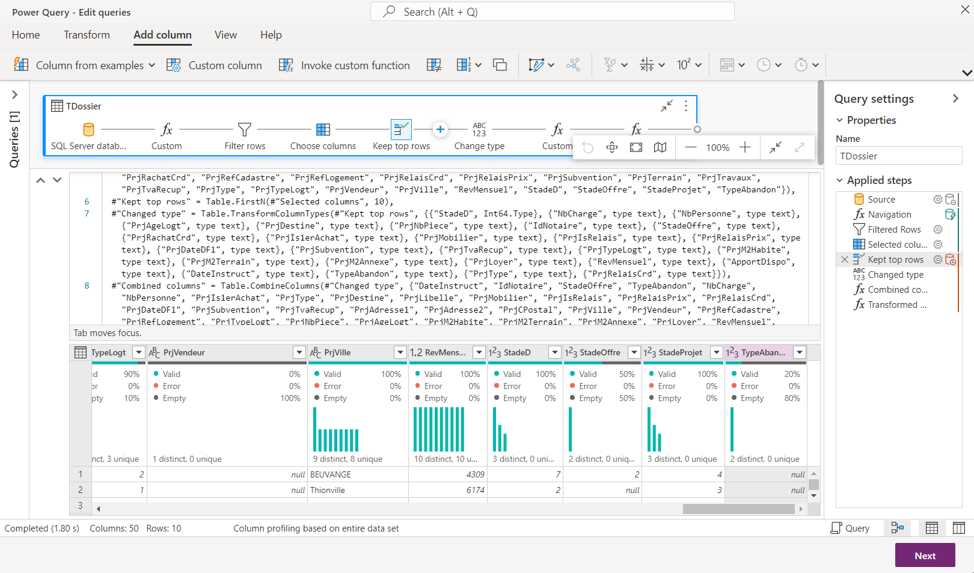Open the PrjVille column filter dropdown
Image resolution: width=974 pixels, height=573 pixels.
coord(400,352)
